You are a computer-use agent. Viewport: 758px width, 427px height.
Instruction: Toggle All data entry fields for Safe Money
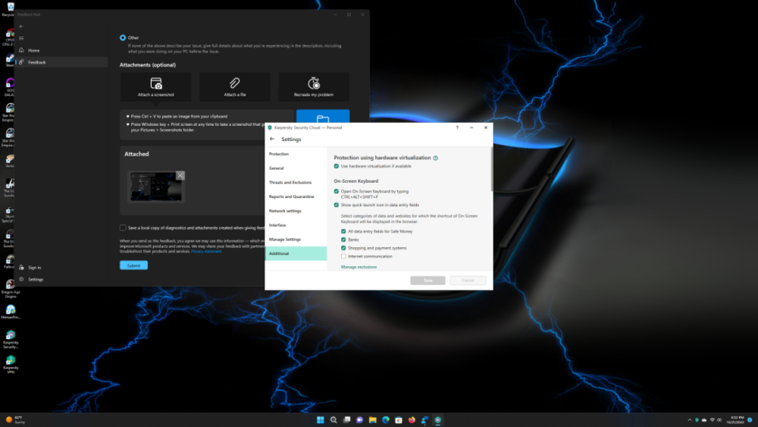(343, 231)
